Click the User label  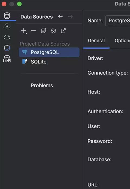pos(94,126)
